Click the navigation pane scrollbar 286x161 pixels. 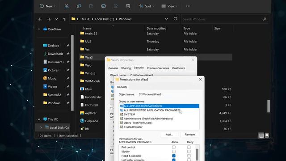click(72, 72)
